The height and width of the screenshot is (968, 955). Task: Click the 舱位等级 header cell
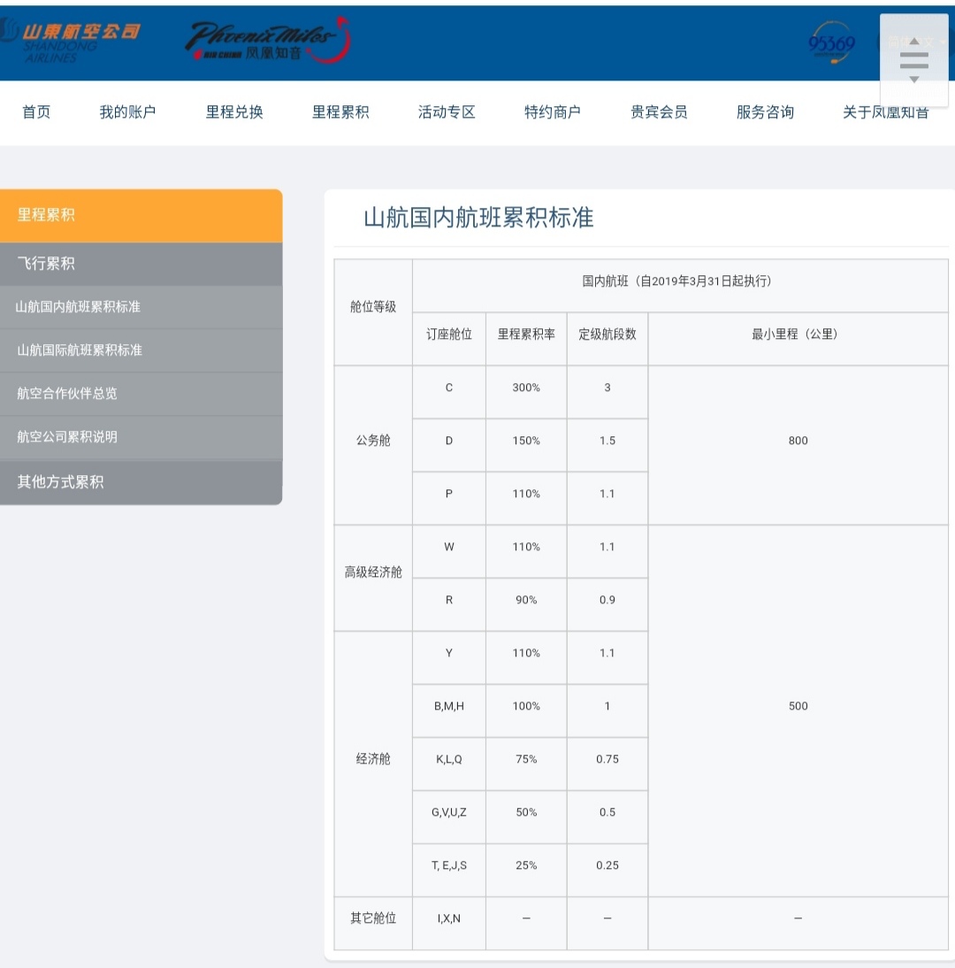(x=373, y=312)
